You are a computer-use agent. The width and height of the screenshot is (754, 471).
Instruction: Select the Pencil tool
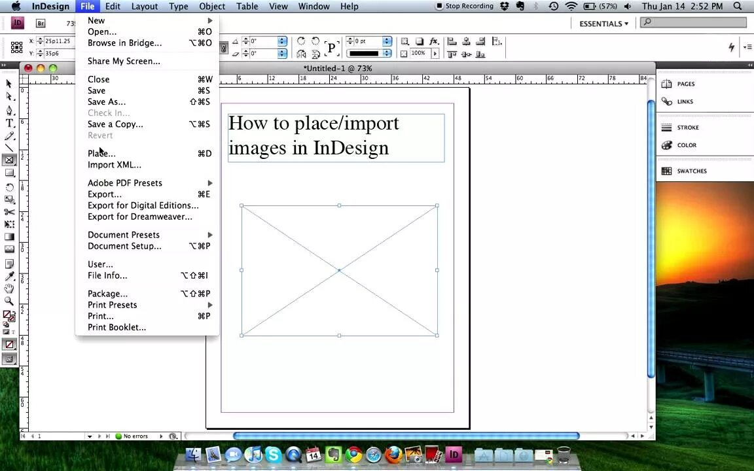tap(9, 136)
